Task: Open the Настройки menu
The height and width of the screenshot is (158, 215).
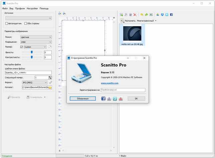Action: click(x=32, y=8)
